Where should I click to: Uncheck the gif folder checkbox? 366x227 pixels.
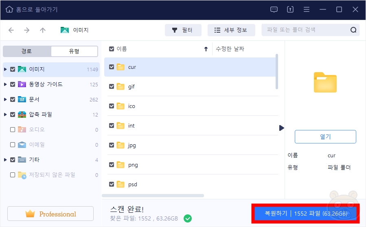112,87
